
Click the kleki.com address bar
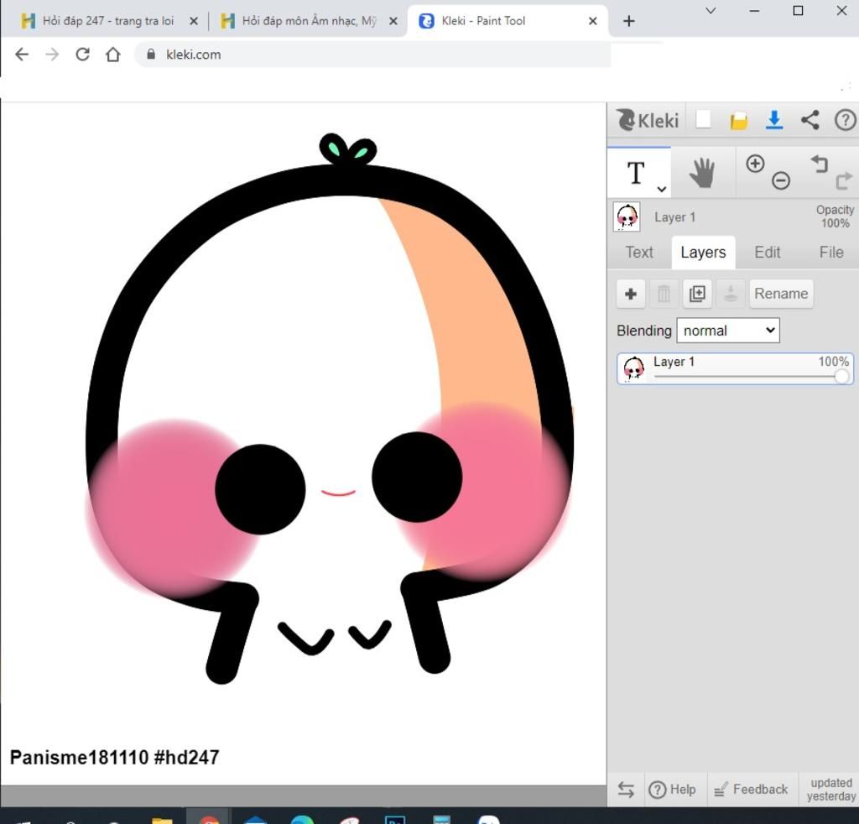pos(372,55)
